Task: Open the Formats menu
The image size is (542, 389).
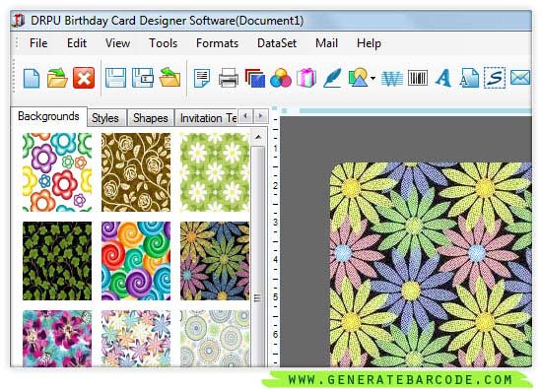Action: click(217, 43)
